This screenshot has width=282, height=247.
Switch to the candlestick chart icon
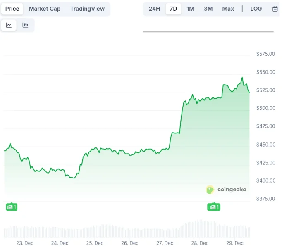point(25,25)
